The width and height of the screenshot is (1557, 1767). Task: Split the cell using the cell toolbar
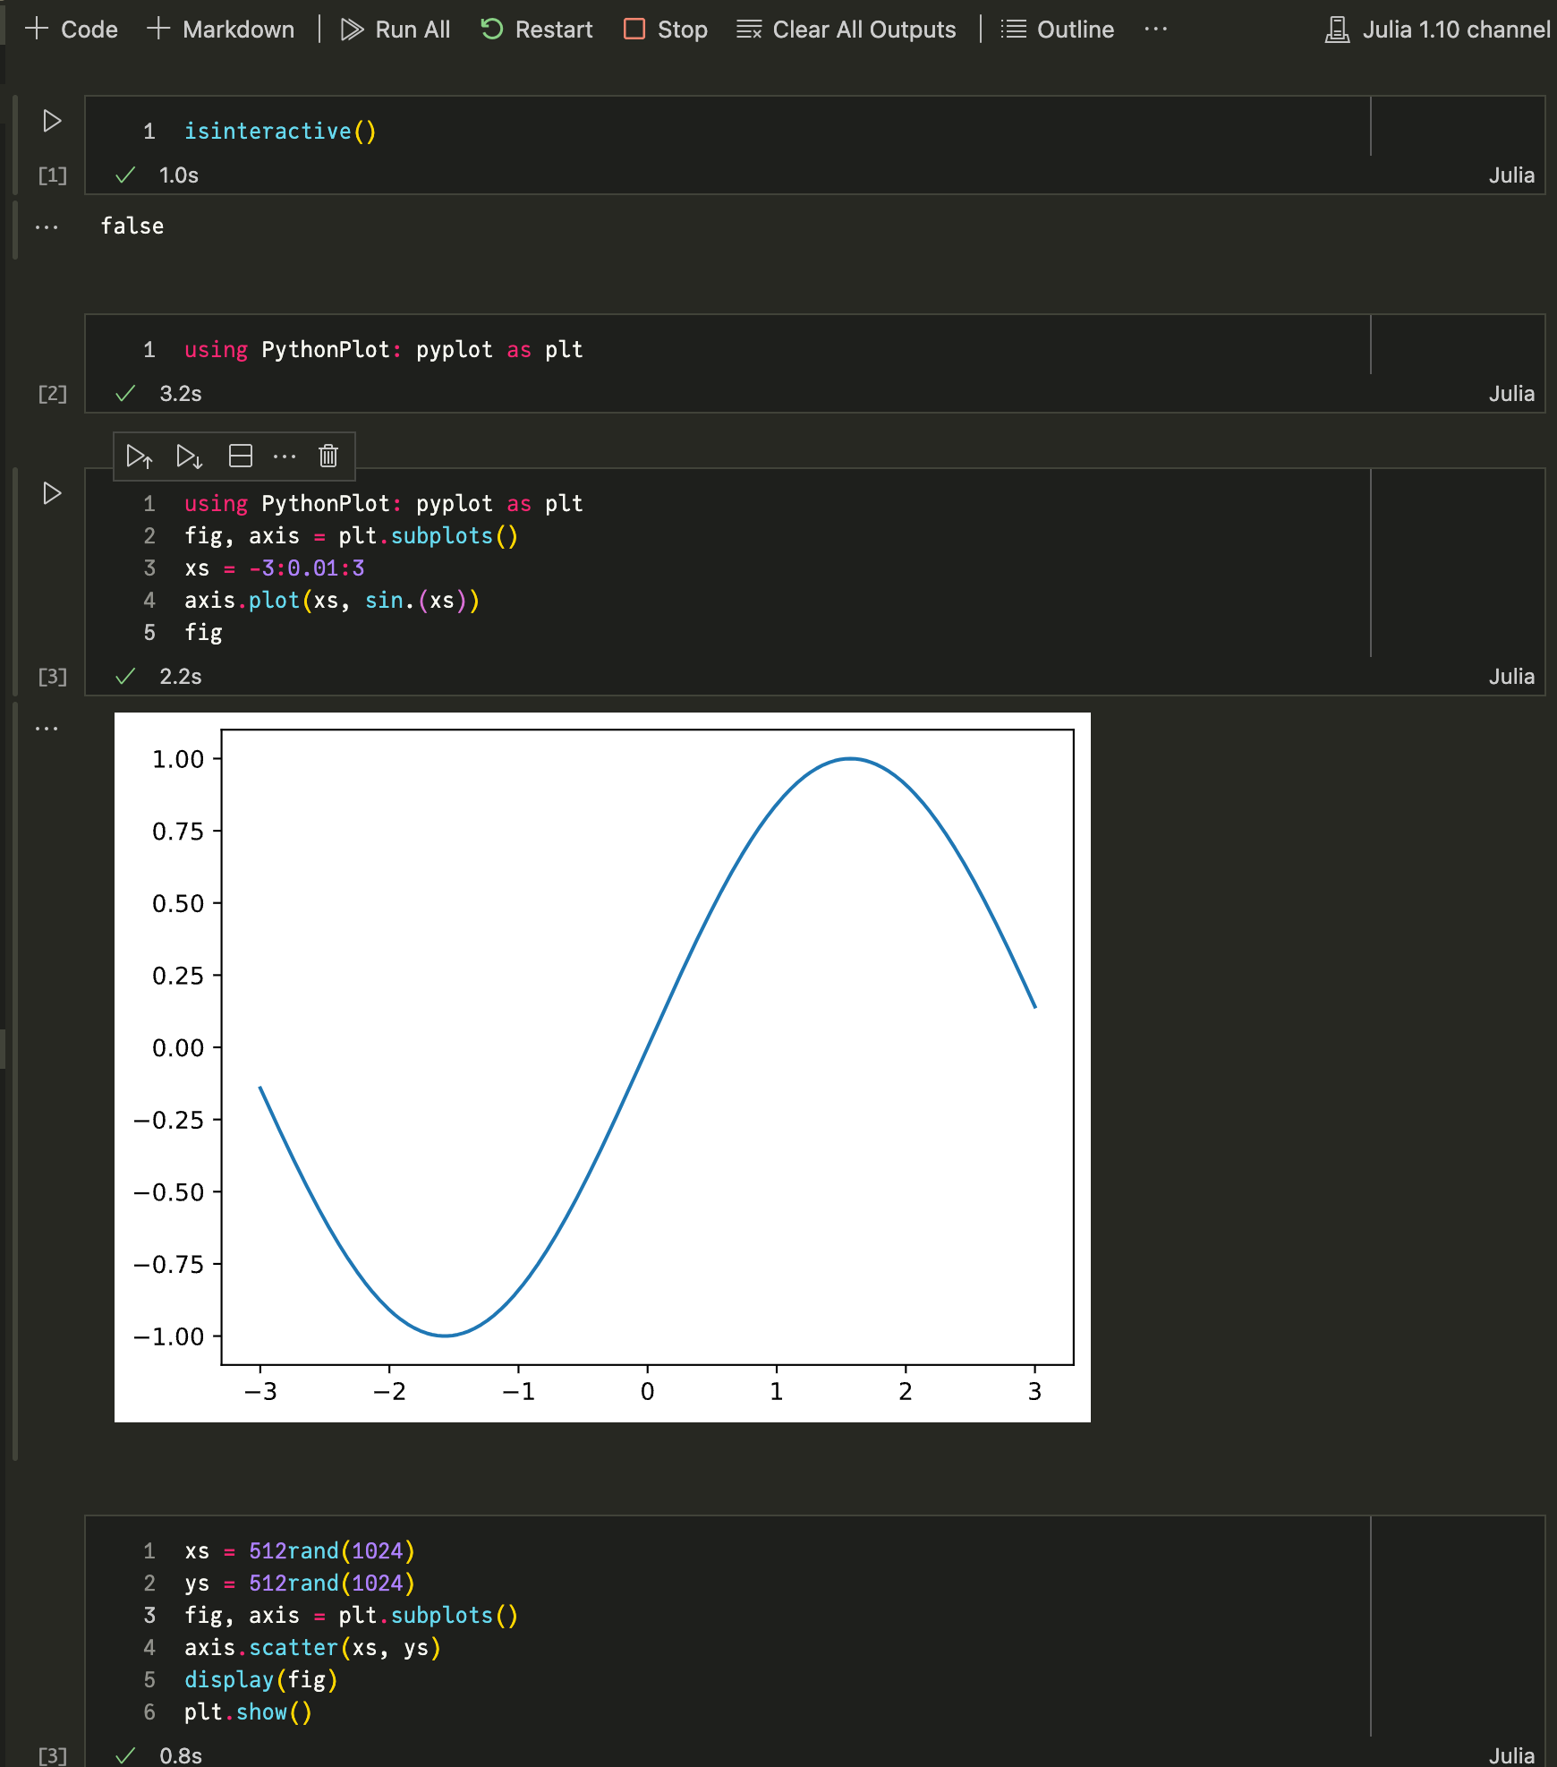click(241, 457)
